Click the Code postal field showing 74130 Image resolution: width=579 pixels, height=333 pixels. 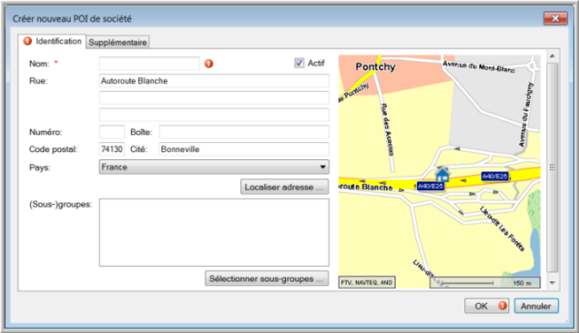(x=112, y=149)
